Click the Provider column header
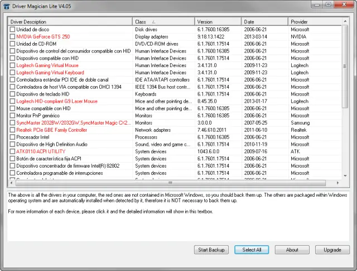This screenshot has height=271, width=357. (314, 22)
